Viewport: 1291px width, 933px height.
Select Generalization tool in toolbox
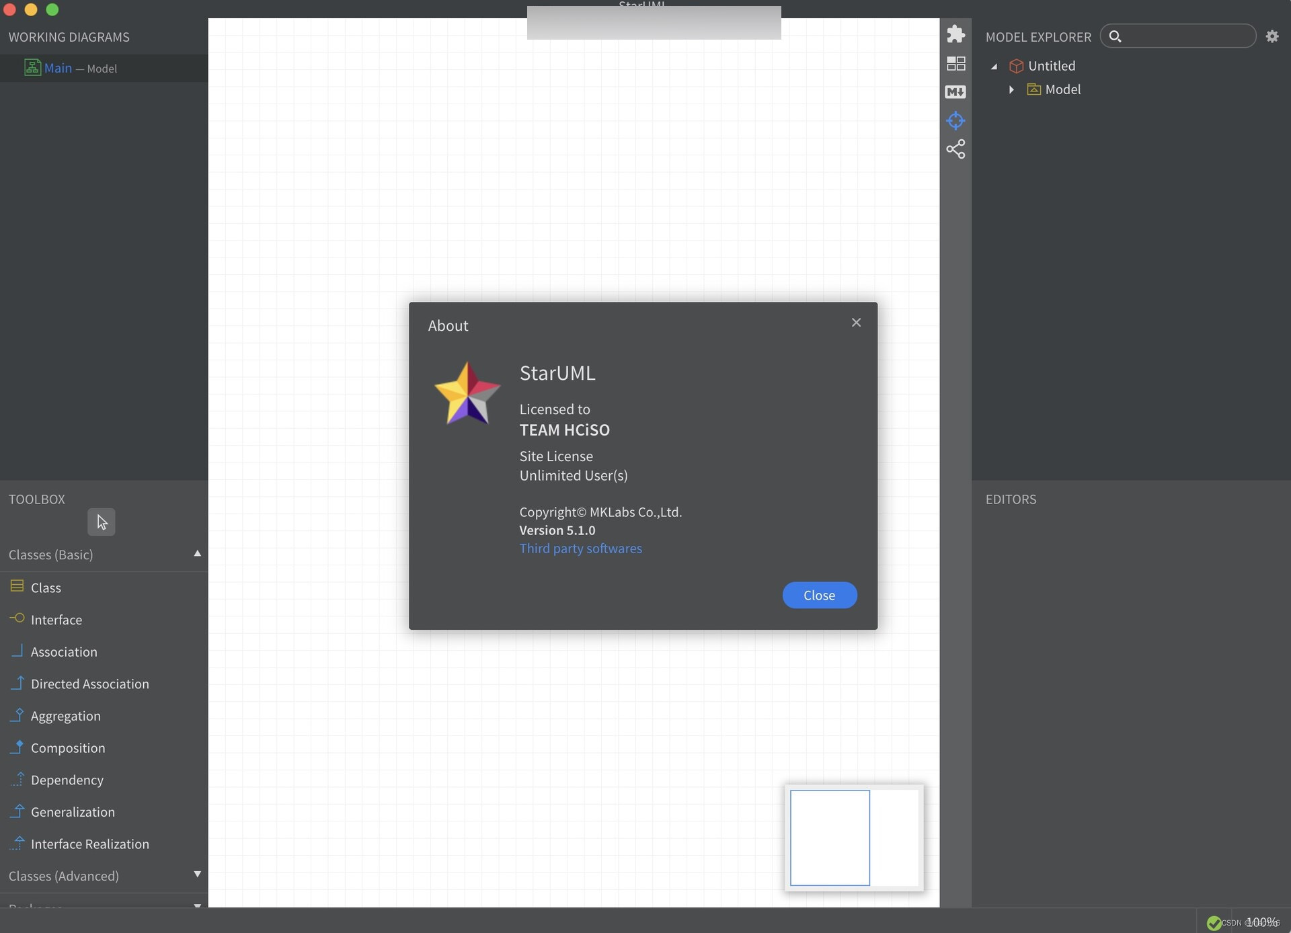(x=72, y=812)
